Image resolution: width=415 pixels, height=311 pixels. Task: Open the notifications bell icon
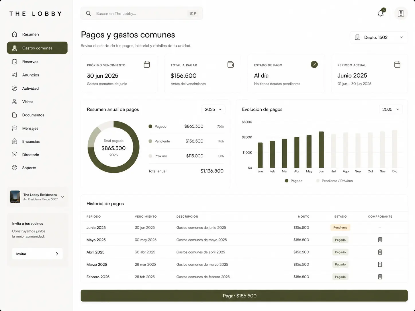(x=381, y=13)
